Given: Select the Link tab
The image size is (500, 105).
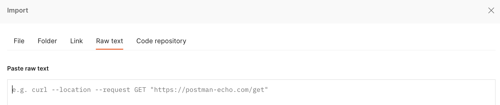Looking at the screenshot, I should pyautogui.click(x=76, y=41).
